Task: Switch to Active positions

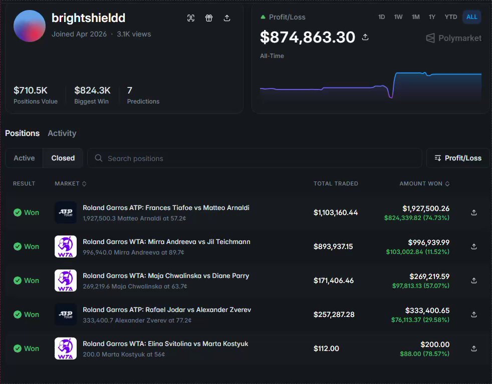Action: pyautogui.click(x=24, y=158)
